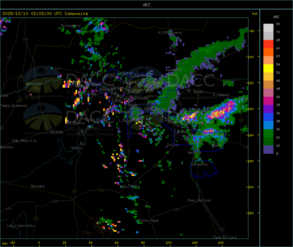
Task: Select the 'Guadales' location label
Action: click(x=174, y=70)
